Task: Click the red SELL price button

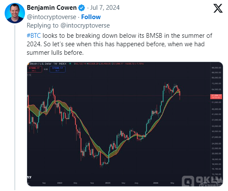Action: (35, 69)
